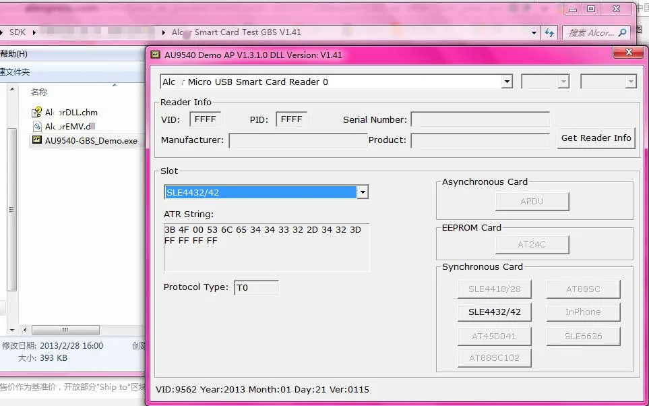Click the SLE4432/42 synchronous card button

click(x=494, y=312)
